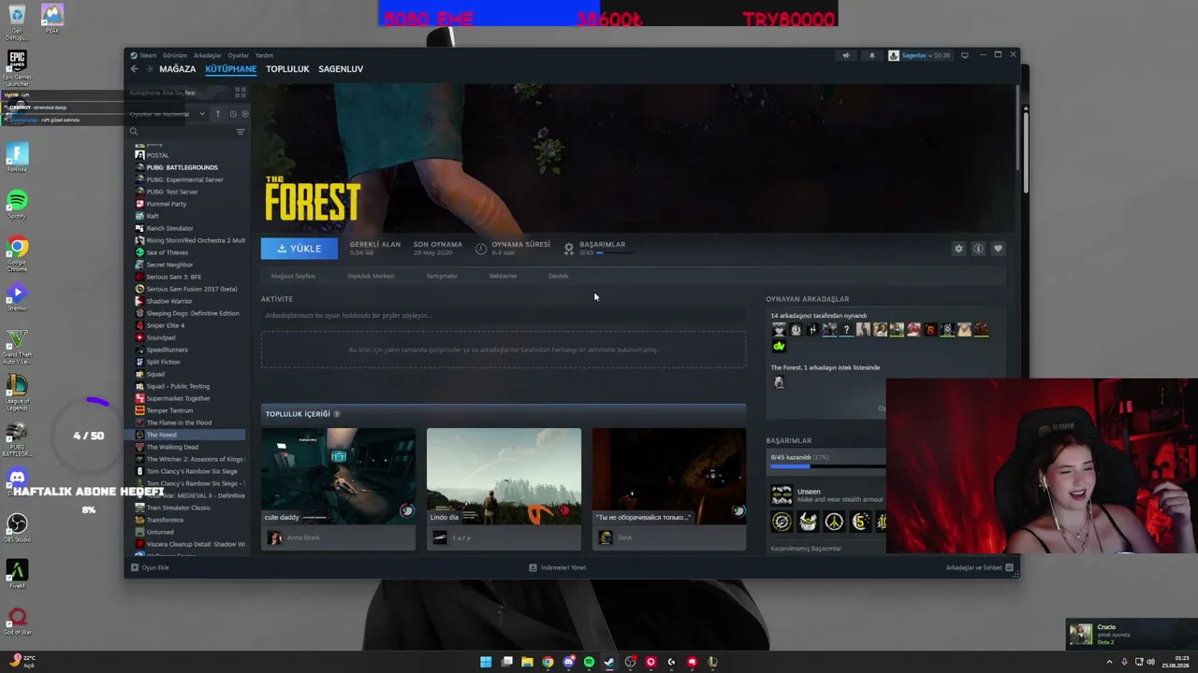
Task: Open Rehberler link
Action: tap(503, 276)
